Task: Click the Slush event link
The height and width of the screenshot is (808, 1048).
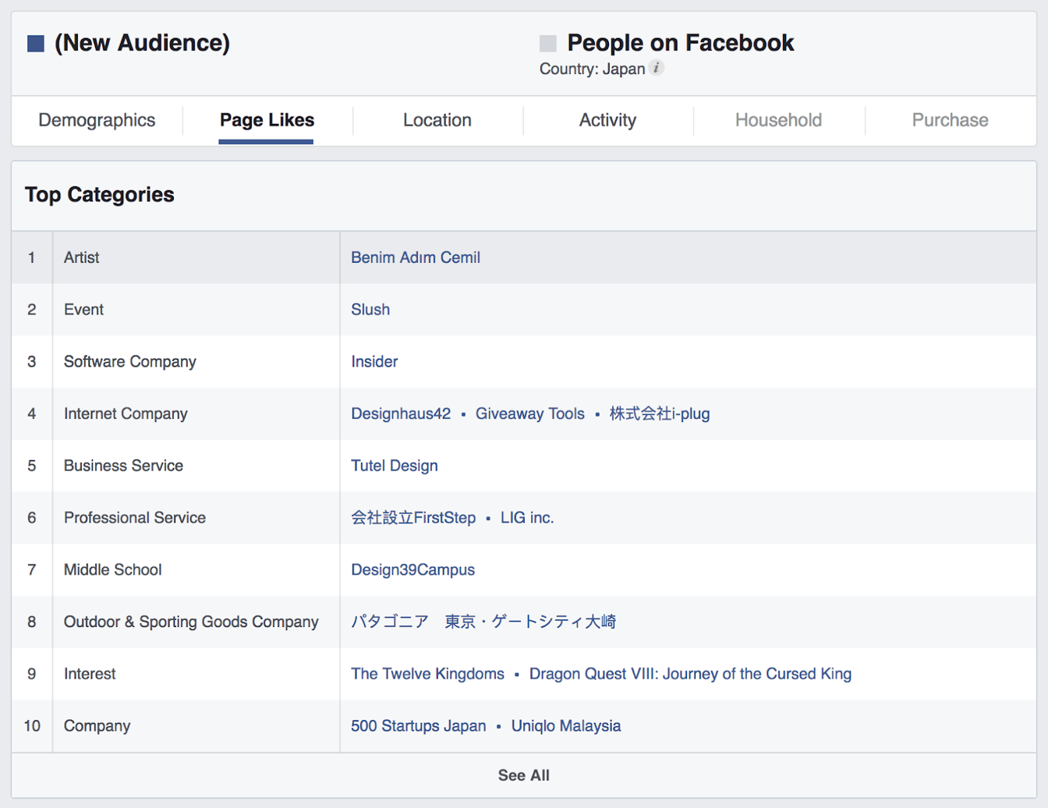Action: coord(370,310)
